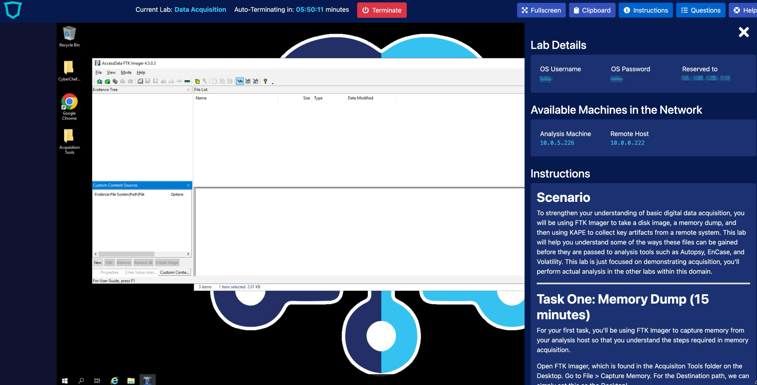The height and width of the screenshot is (385, 757).
Task: Click the scroll-right arrow in Custom Content Sources
Action: [x=188, y=254]
